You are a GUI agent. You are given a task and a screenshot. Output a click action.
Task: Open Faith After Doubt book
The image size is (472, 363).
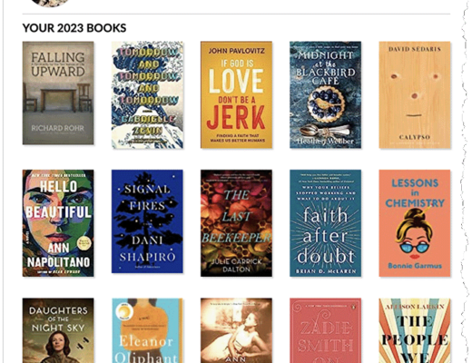pyautogui.click(x=325, y=223)
